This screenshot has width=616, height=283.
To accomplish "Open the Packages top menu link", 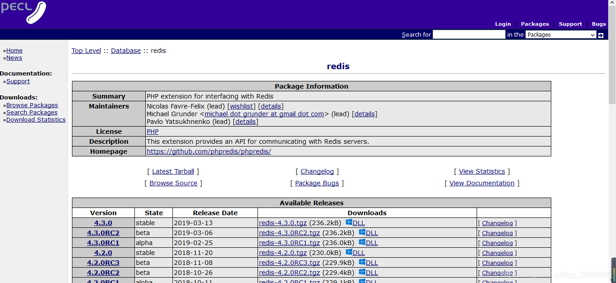I will [x=535, y=24].
